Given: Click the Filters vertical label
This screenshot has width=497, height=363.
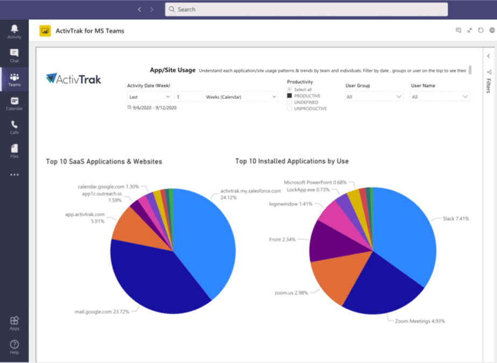Looking at the screenshot, I should coord(489,86).
